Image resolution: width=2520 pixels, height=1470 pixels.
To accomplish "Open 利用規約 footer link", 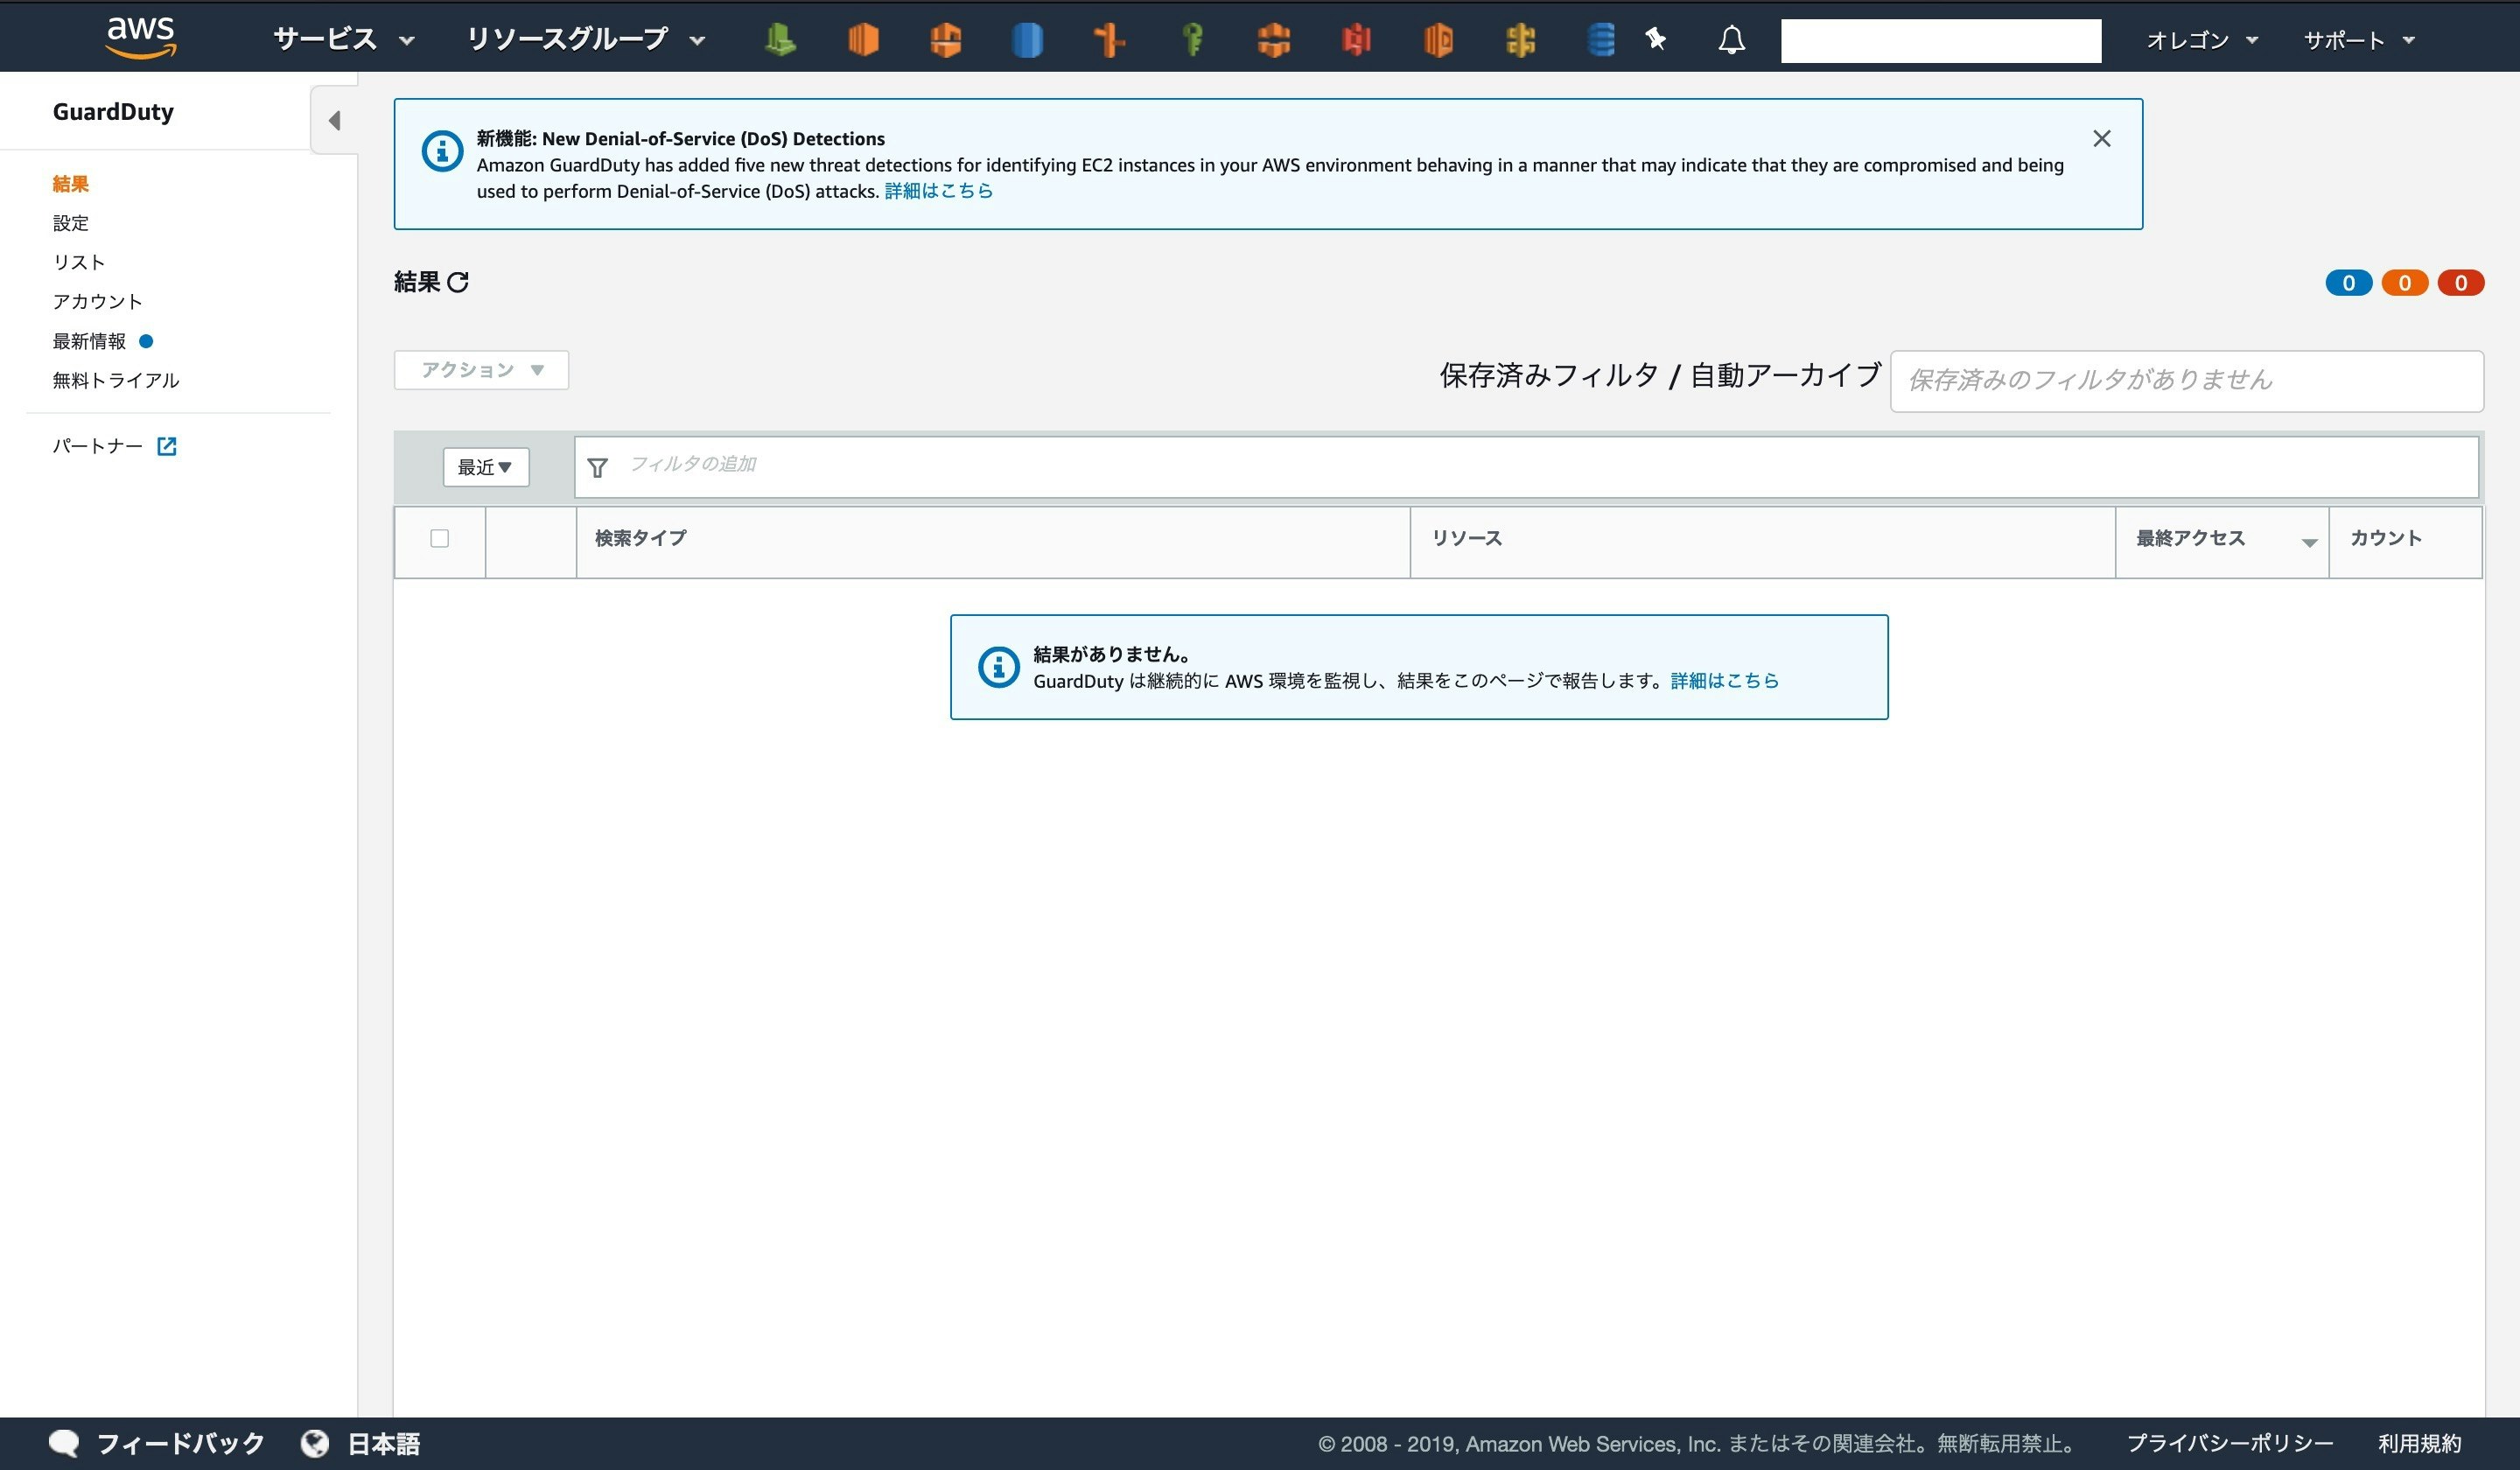I will point(2419,1443).
